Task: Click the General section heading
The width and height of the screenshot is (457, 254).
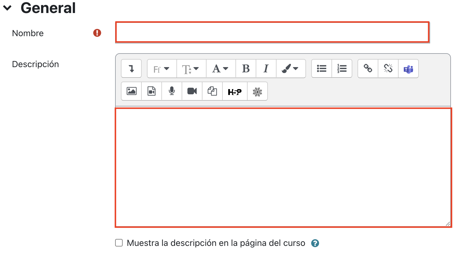Action: click(48, 8)
